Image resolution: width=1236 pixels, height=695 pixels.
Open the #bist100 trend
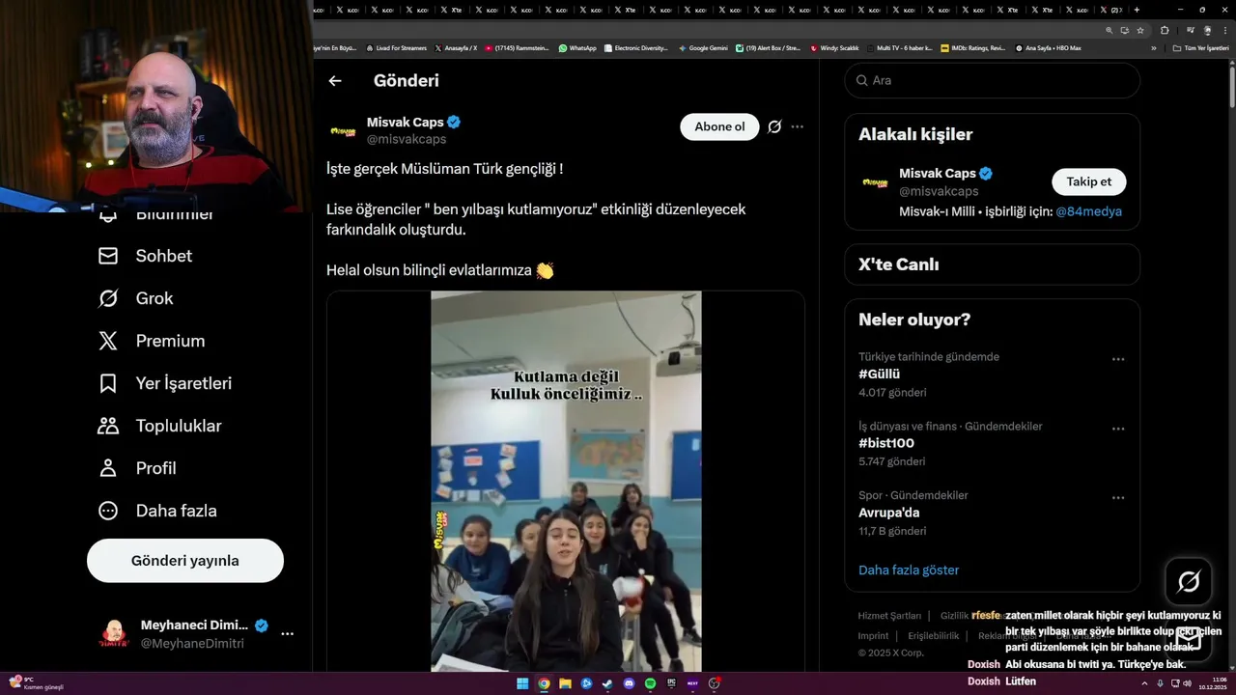pos(886,443)
